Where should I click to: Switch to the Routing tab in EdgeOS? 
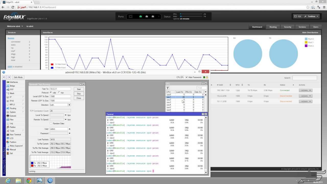[x=273, y=27]
